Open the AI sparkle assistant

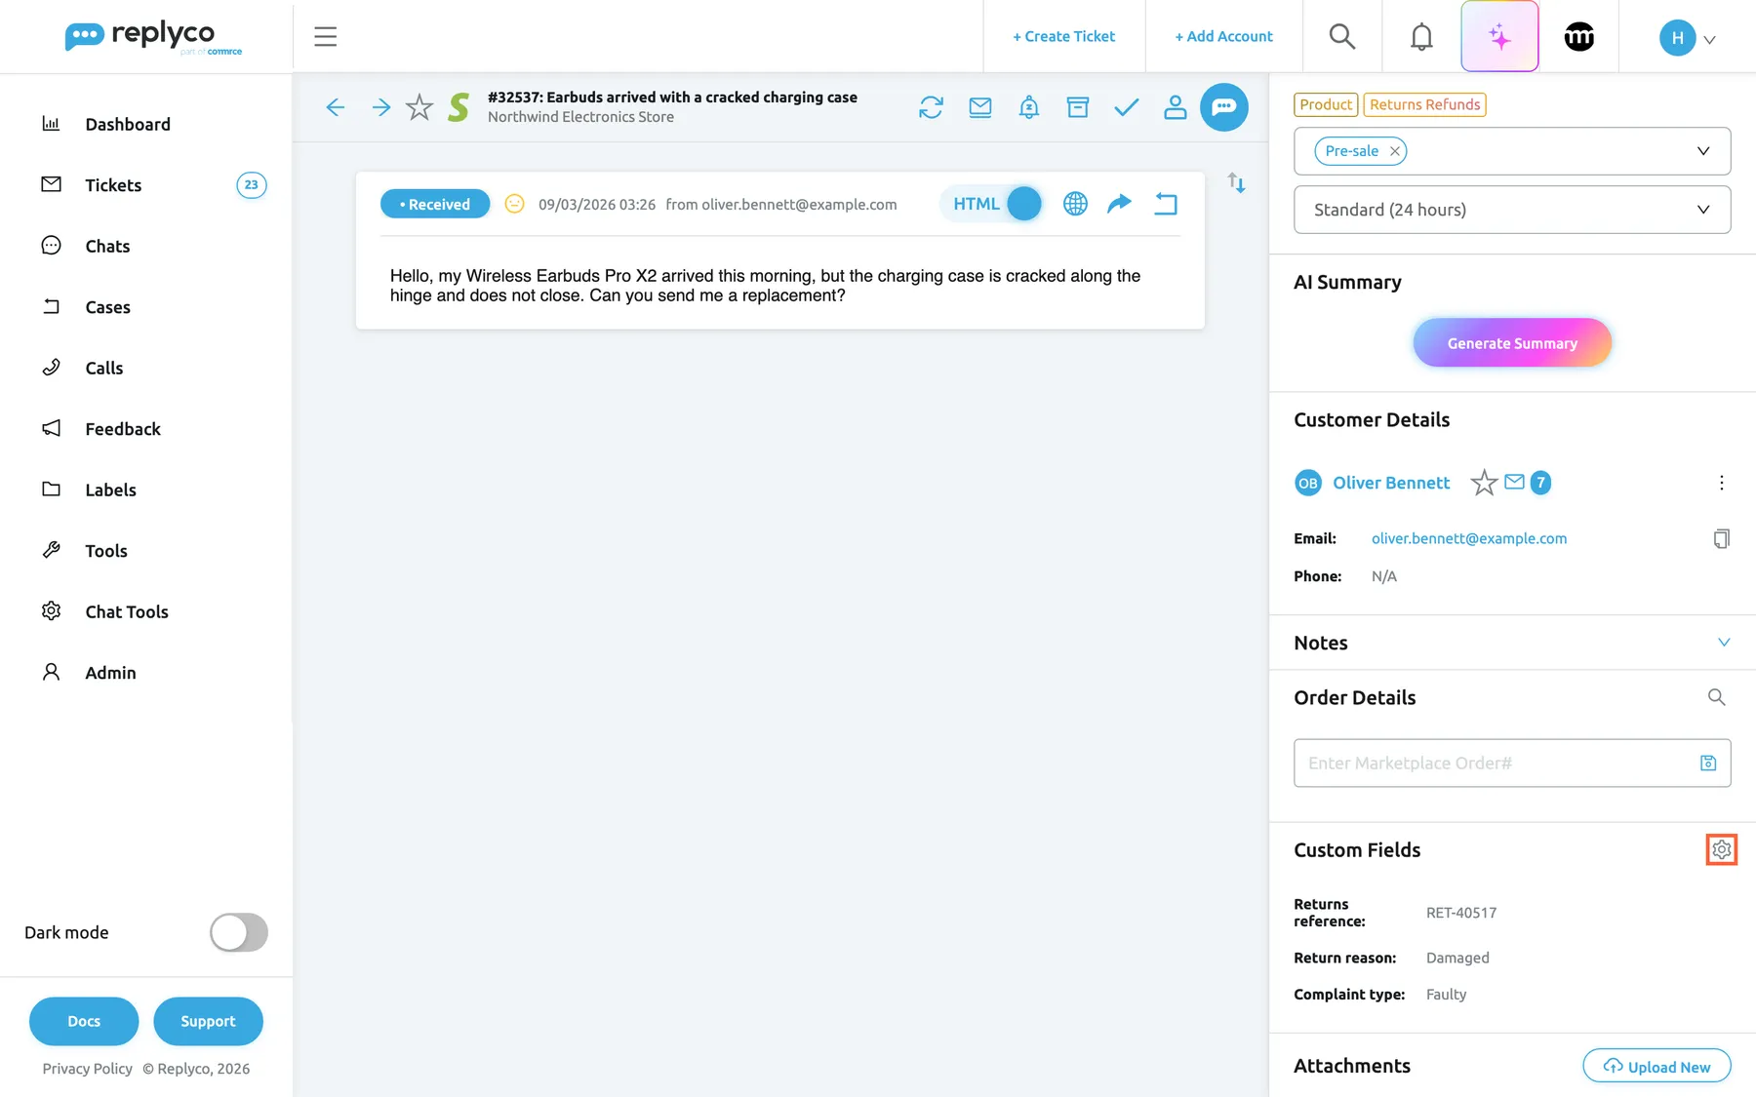(x=1499, y=37)
